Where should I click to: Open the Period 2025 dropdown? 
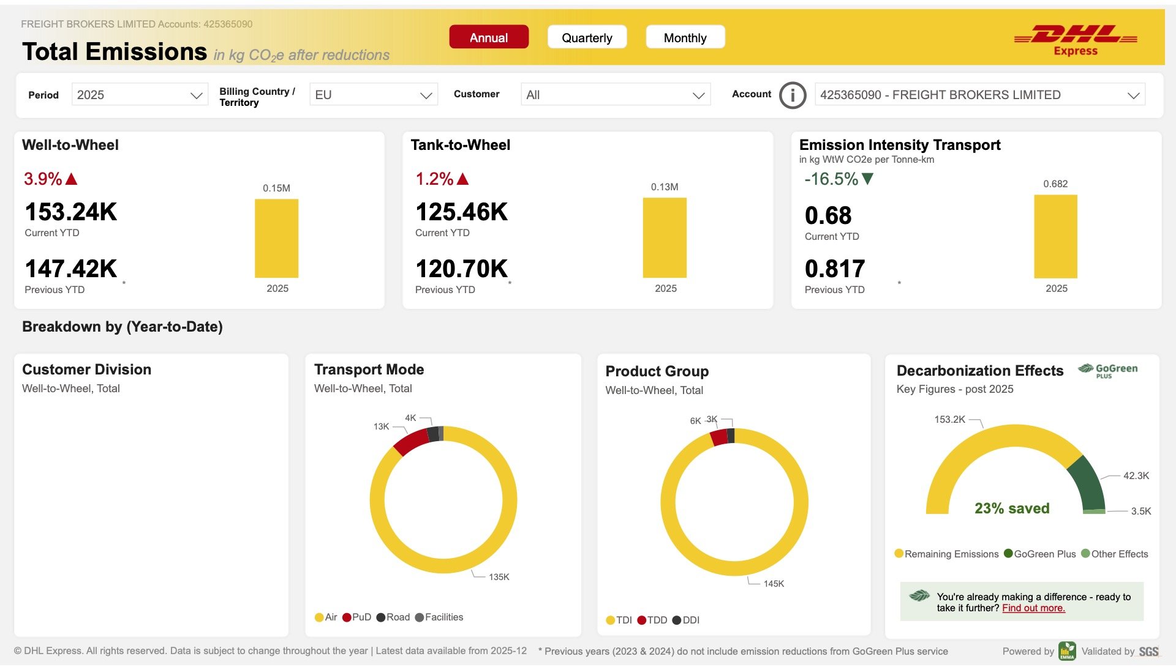pyautogui.click(x=140, y=95)
